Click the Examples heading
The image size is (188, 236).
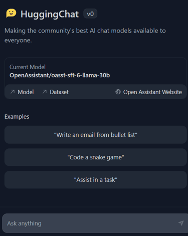[x=17, y=117]
